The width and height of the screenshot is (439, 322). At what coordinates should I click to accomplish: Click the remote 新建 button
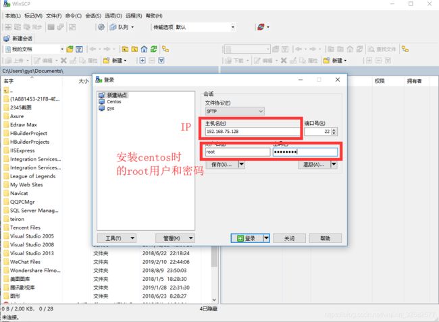click(x=335, y=61)
